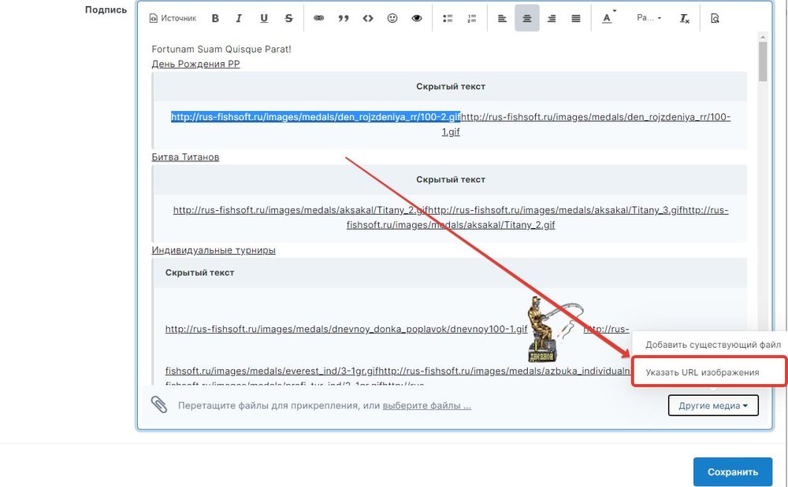Choose Добавить существующий файл option
The image size is (788, 487).
point(713,345)
